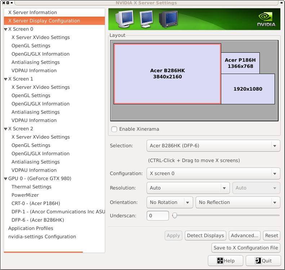285x270 pixels.
Task: Click the Reset button
Action: pyautogui.click(x=272, y=236)
